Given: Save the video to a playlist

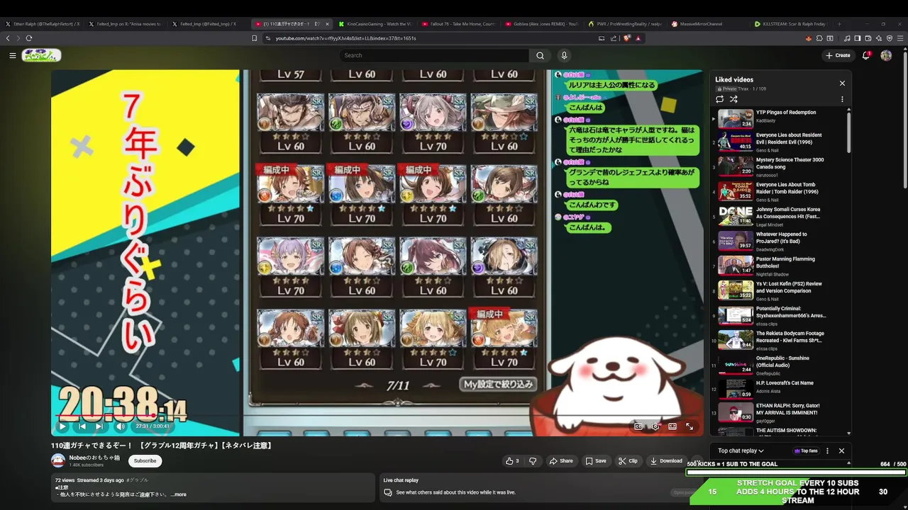Looking at the screenshot, I should 596,460.
